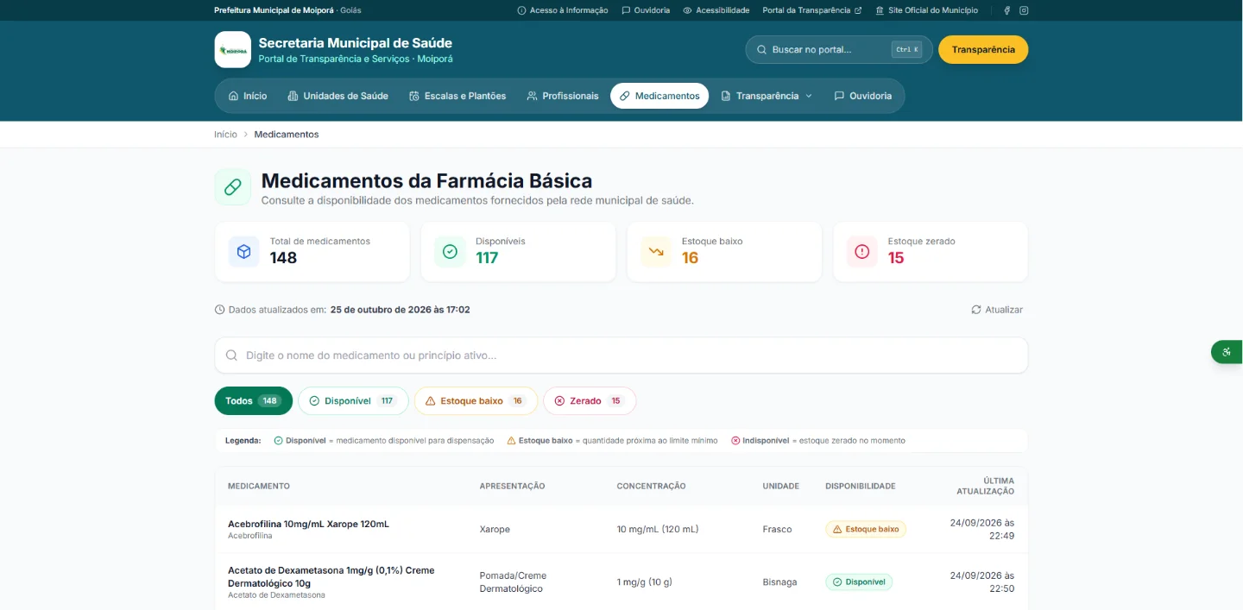Open Site Oficial do Município link
Viewport: 1243px width, 610px height.
click(927, 10)
